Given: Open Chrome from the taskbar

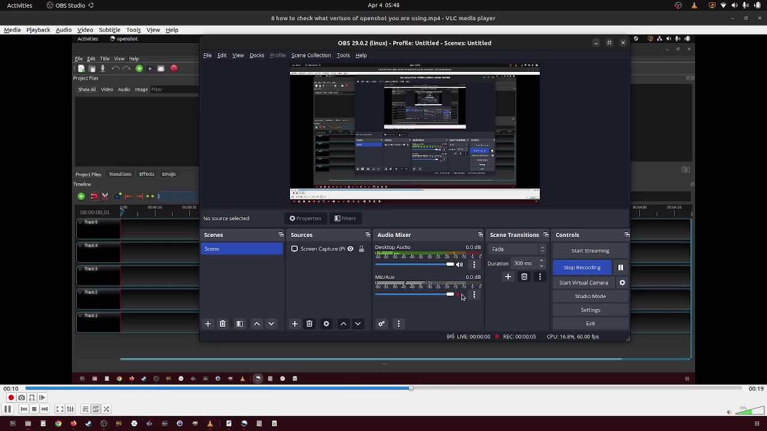Looking at the screenshot, I should coord(58,424).
